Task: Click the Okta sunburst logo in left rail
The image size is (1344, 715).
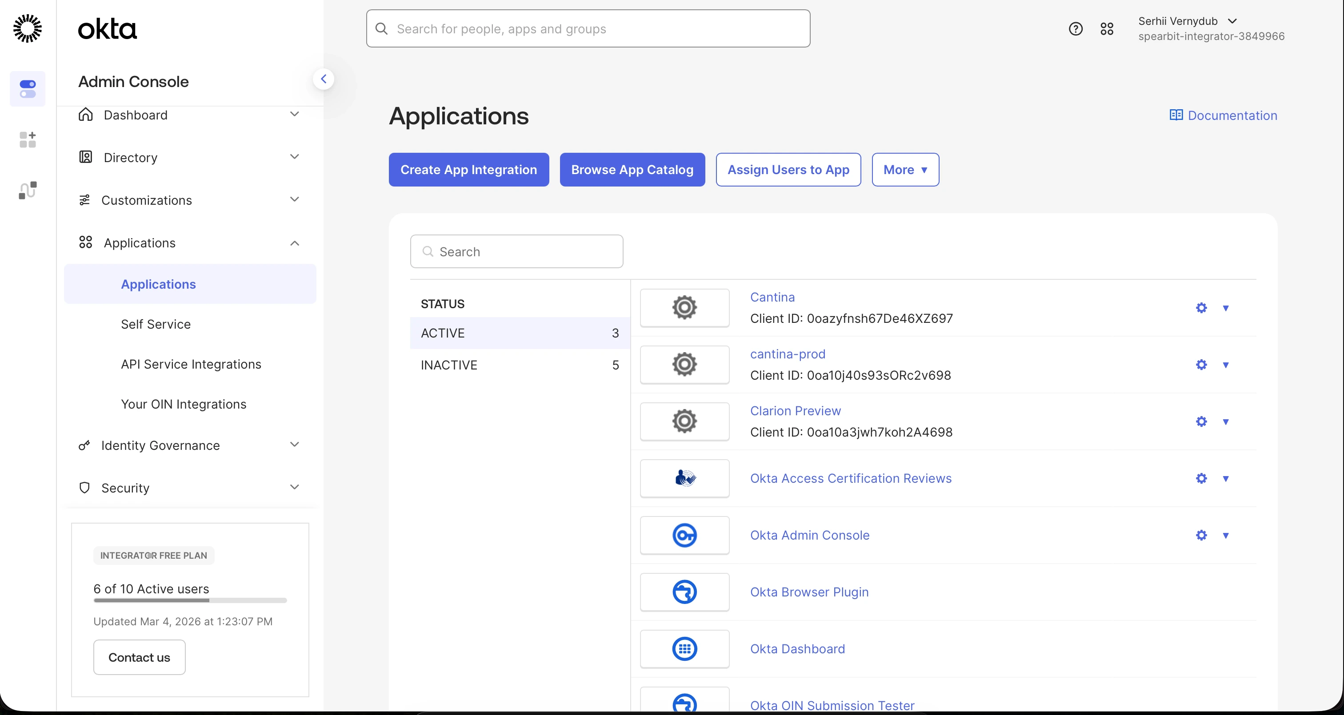Action: (x=27, y=28)
